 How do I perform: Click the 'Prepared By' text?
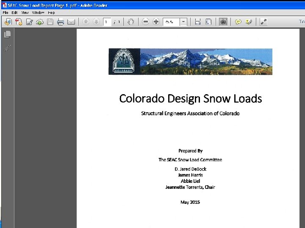click(x=191, y=151)
